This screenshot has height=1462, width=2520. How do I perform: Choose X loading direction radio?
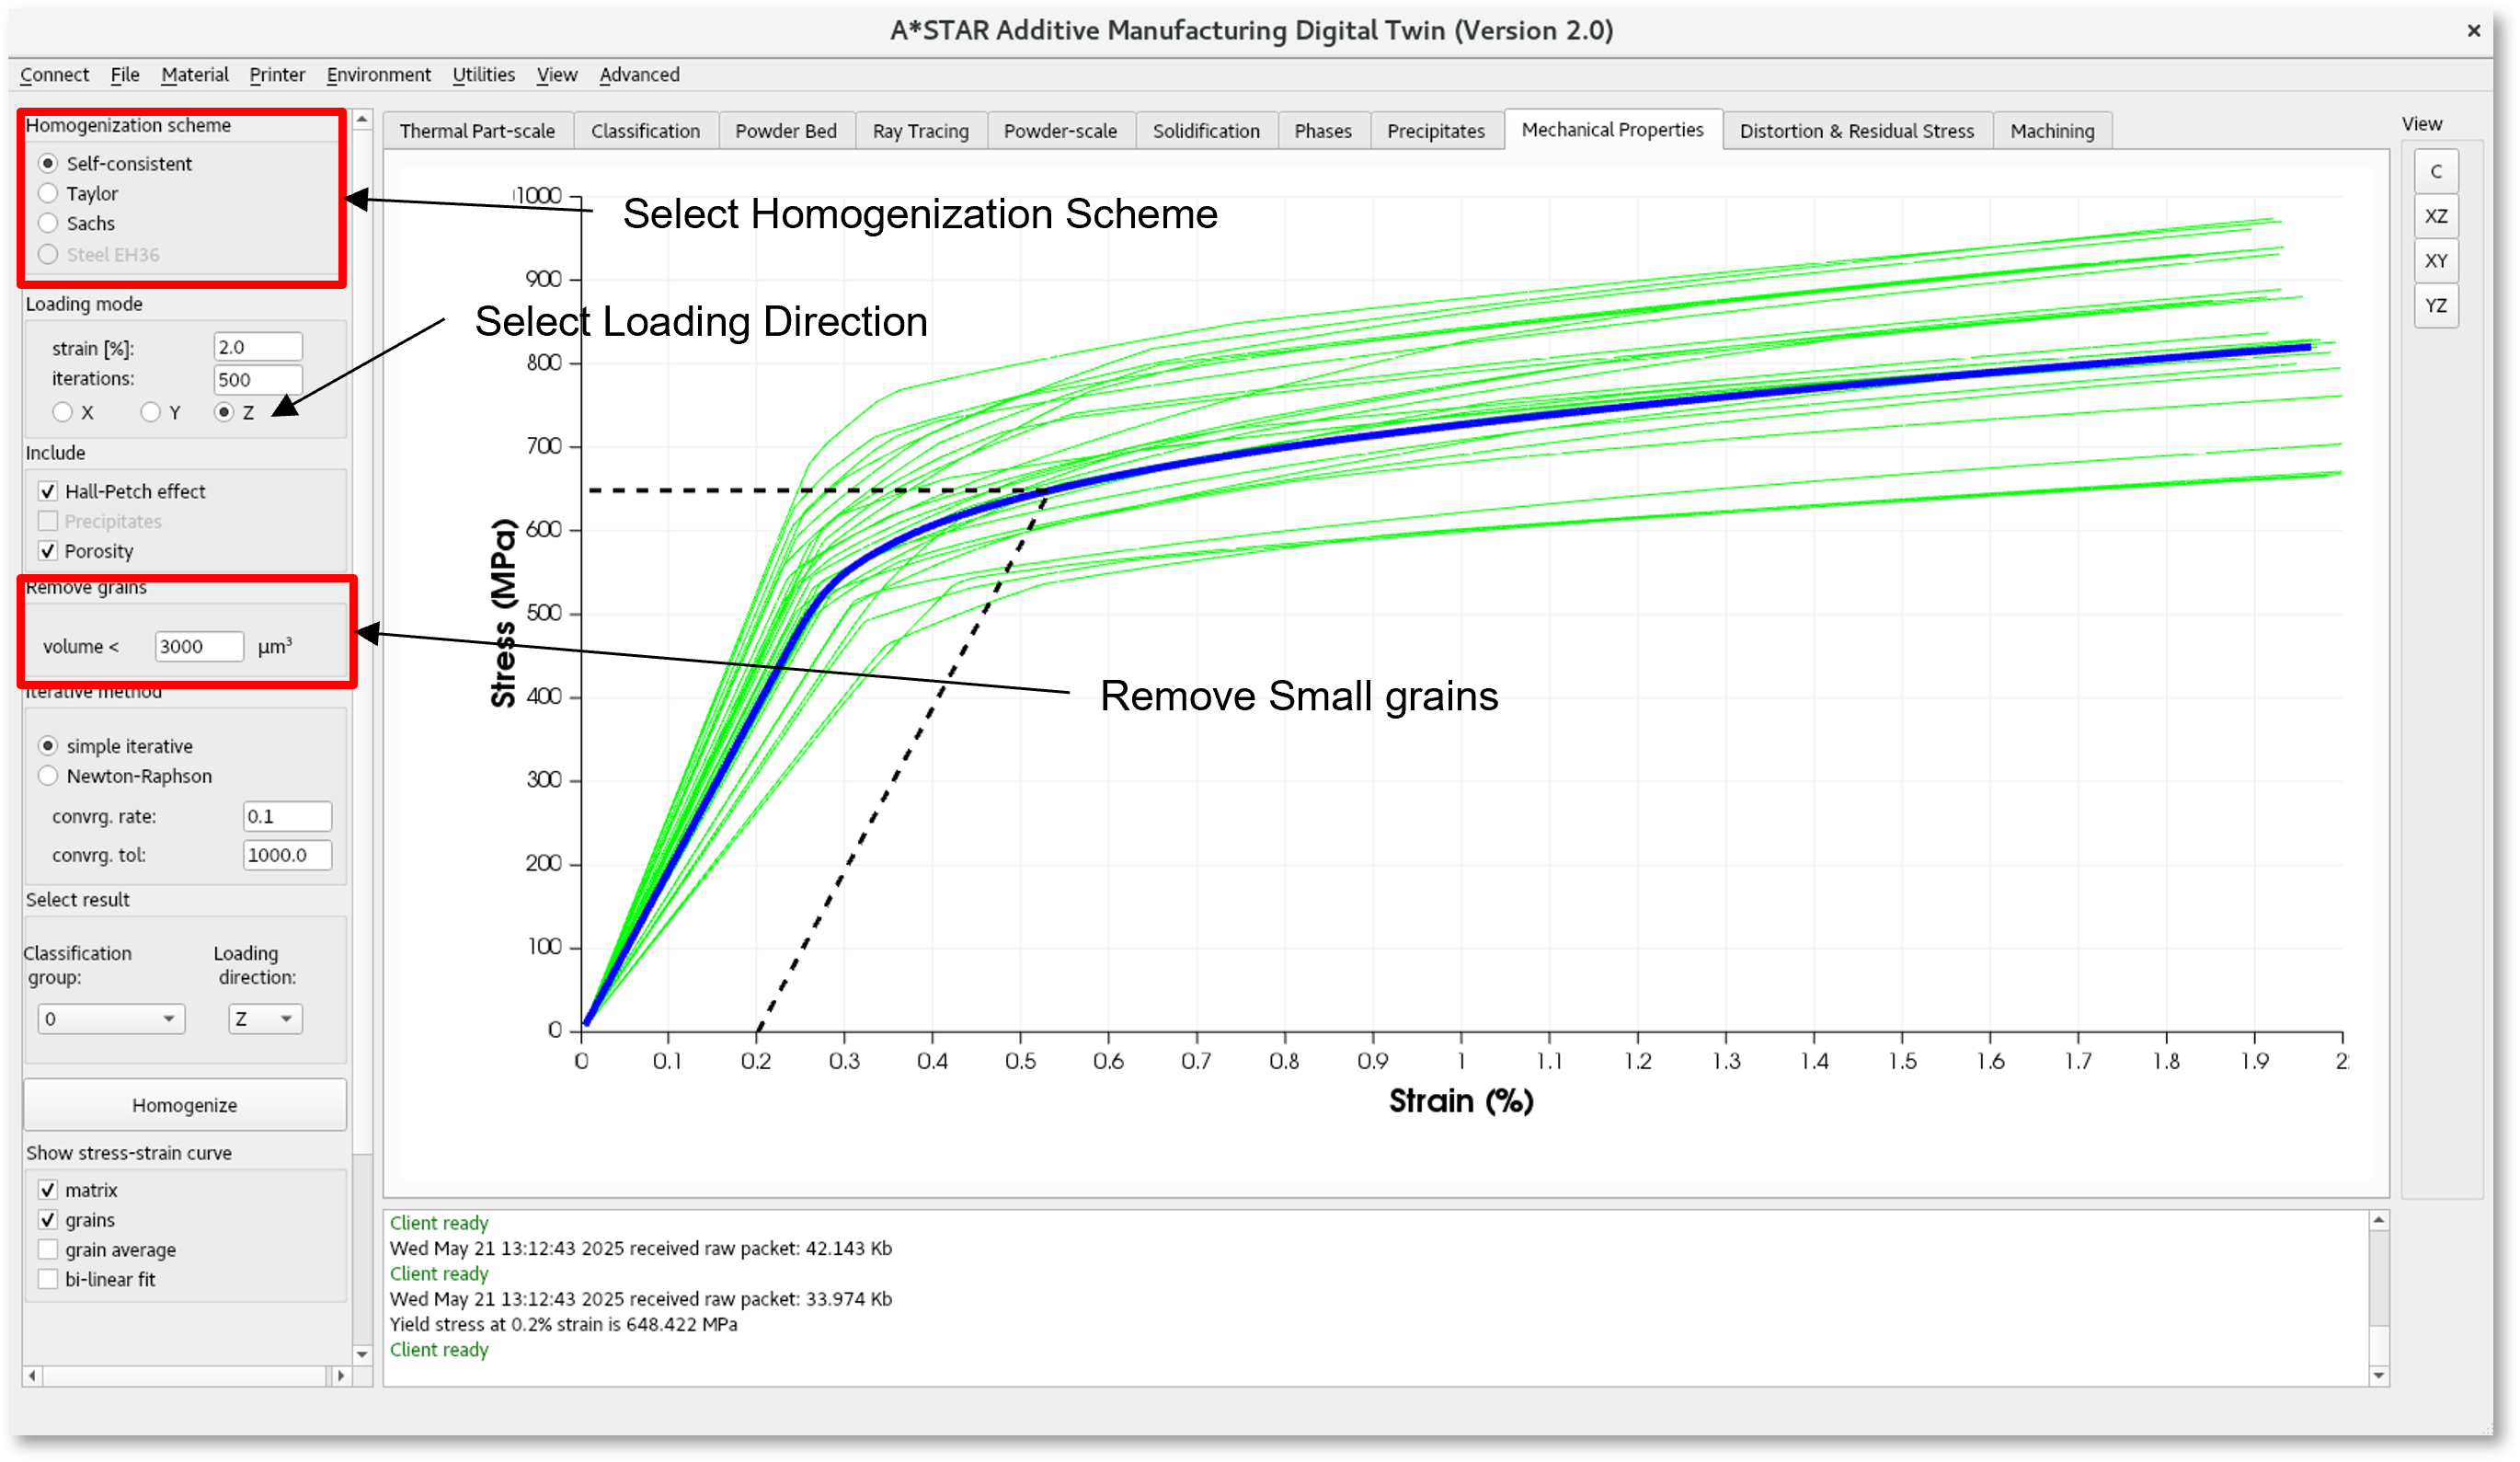[x=63, y=412]
